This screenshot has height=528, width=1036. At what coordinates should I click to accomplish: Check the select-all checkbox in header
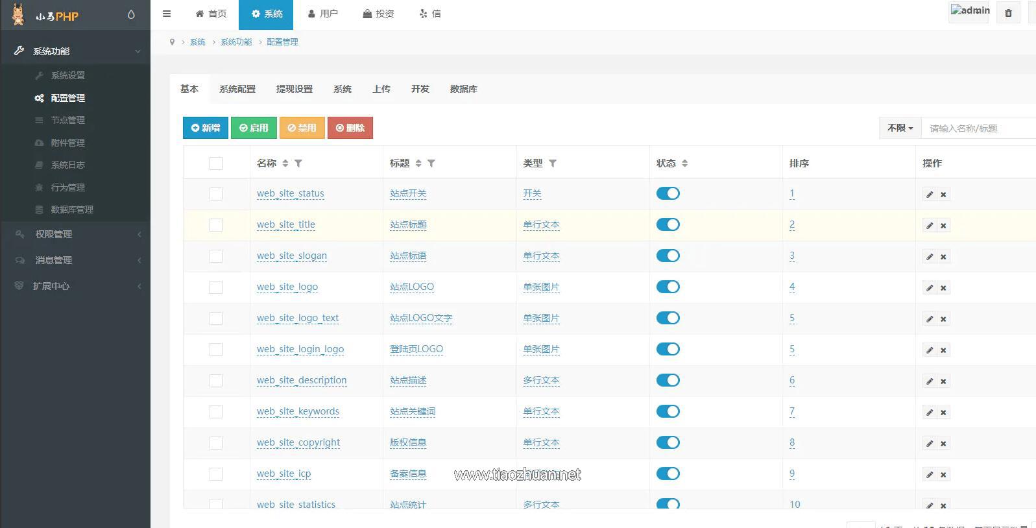pyautogui.click(x=216, y=163)
